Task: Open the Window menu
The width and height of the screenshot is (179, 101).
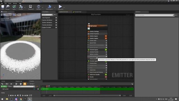Action: (x=15, y=3)
